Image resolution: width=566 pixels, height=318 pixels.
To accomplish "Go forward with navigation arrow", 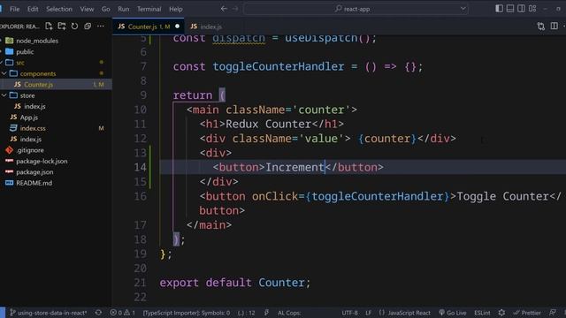I will (x=235, y=9).
